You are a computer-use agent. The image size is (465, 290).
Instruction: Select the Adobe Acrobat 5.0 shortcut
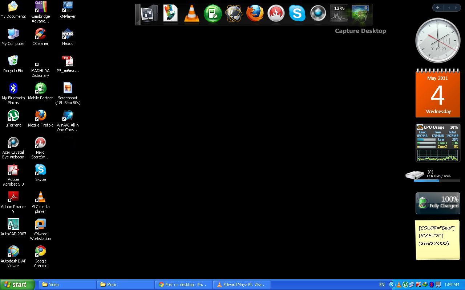click(13, 175)
